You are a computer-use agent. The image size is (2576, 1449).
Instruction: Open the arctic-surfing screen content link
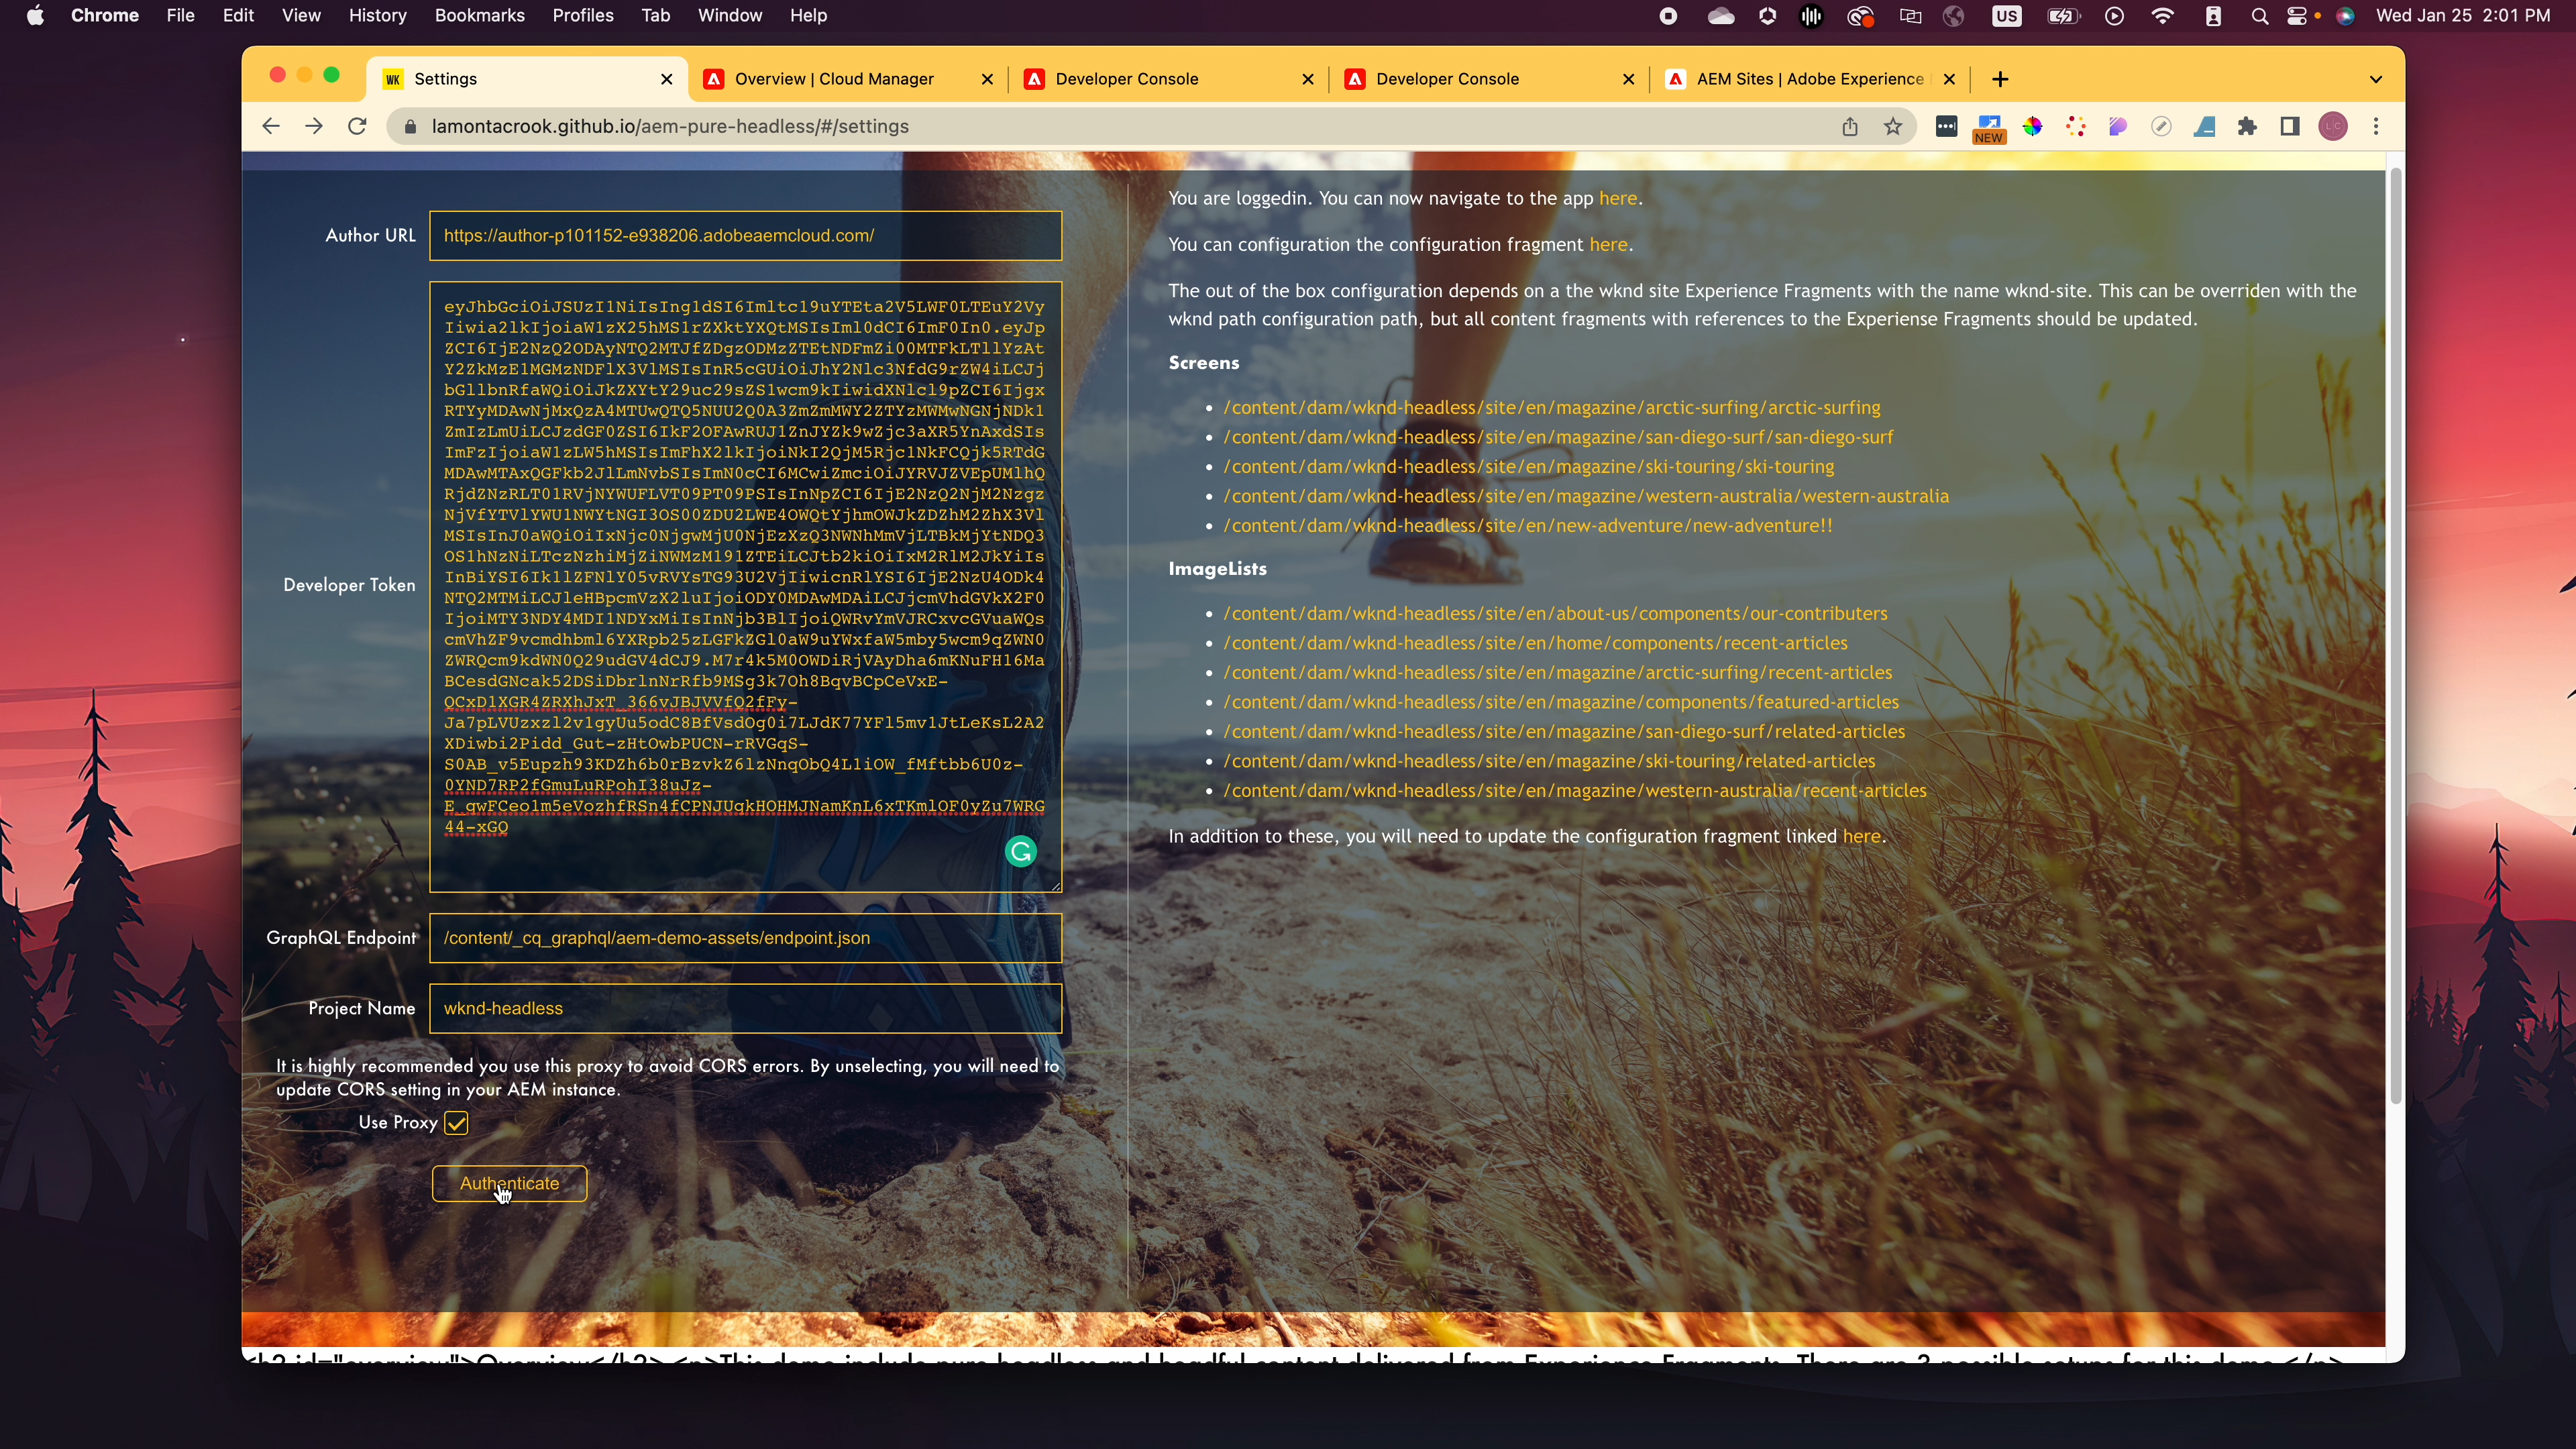click(x=1551, y=407)
